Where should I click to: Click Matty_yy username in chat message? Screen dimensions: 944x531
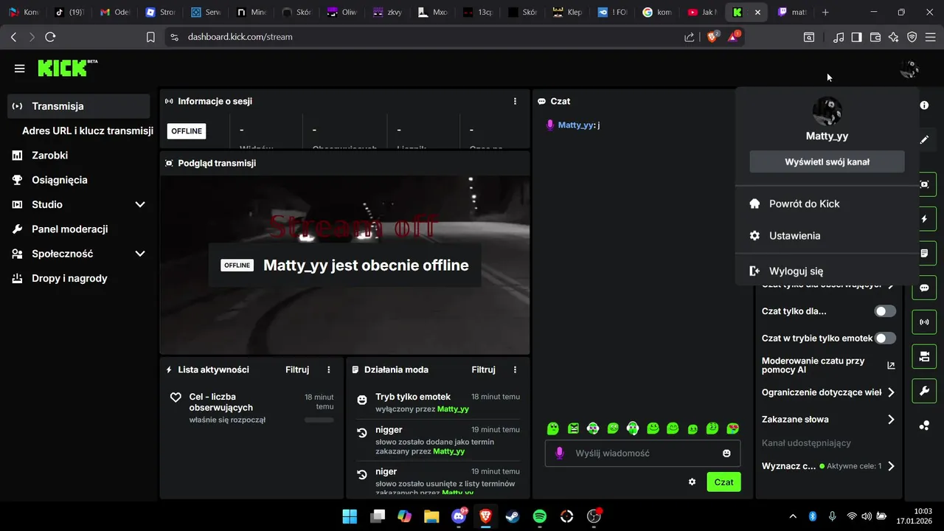[x=575, y=125]
